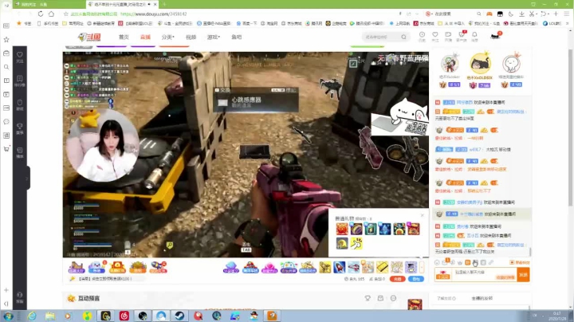Reload the page with browser refresh icon
This screenshot has width=574, height=322.
pos(41,14)
